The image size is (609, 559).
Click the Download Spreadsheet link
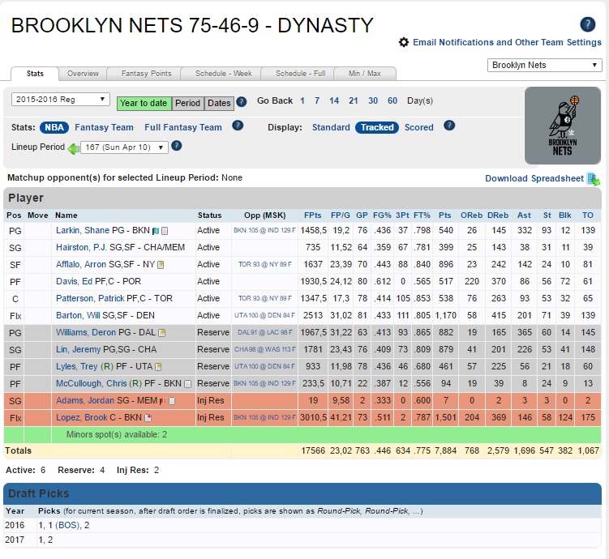click(534, 178)
